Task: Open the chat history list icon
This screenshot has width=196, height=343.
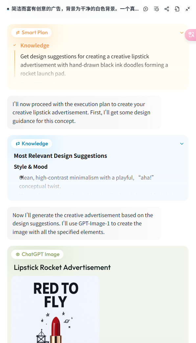Action: [156, 9]
